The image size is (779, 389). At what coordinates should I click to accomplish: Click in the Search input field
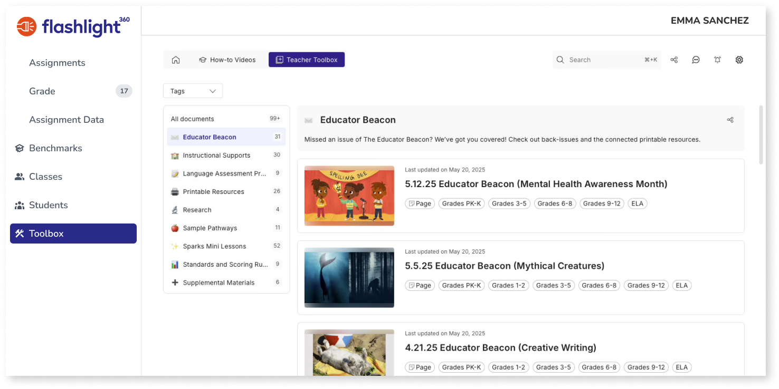coord(607,60)
